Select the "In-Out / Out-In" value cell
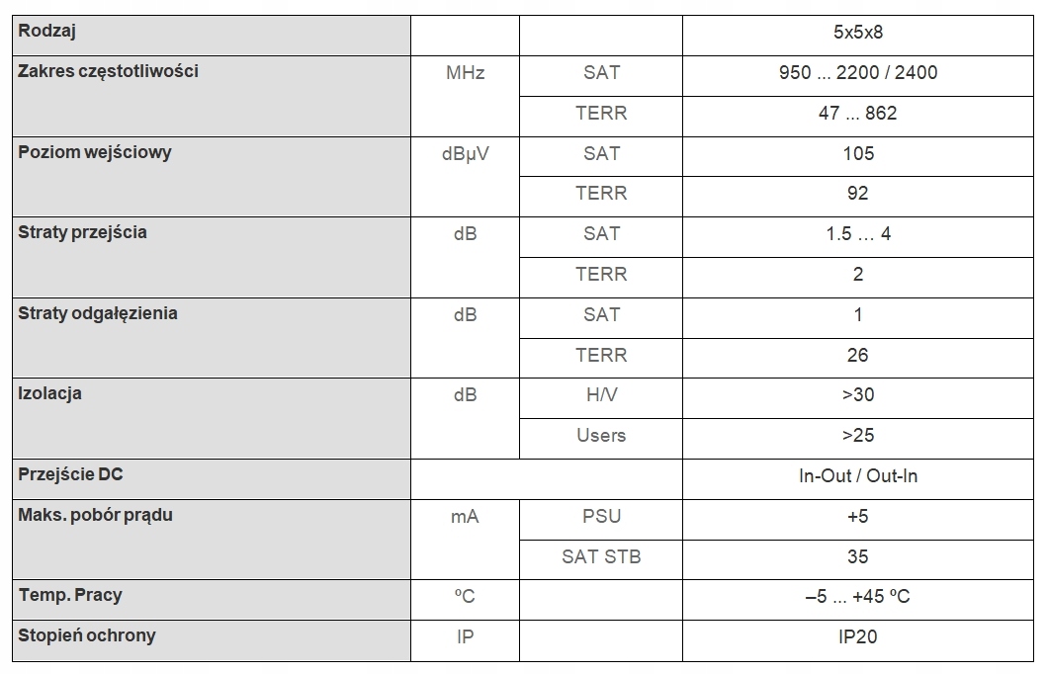Screen dimensions: 1047x674 [x=857, y=476]
